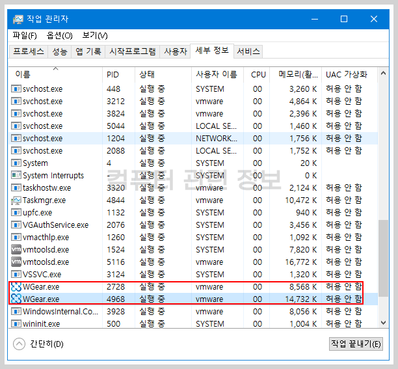Click the Taskmgr.exe process icon
The image size is (398, 369).
[x=16, y=200]
